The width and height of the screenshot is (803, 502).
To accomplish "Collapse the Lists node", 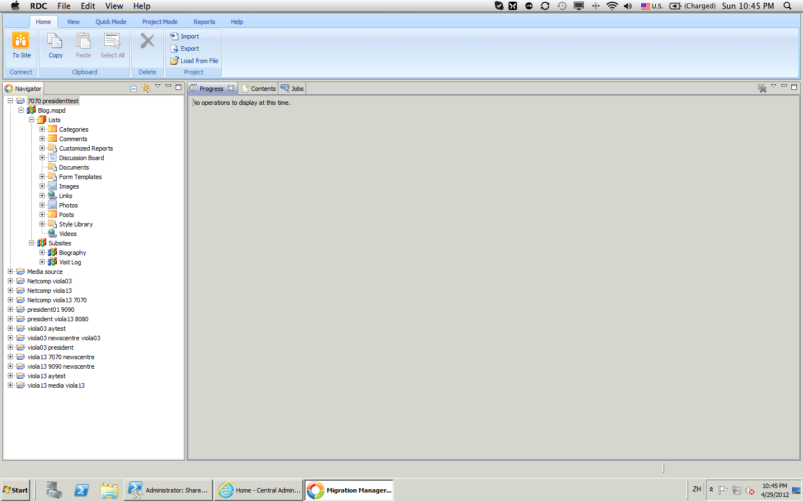I will (32, 120).
